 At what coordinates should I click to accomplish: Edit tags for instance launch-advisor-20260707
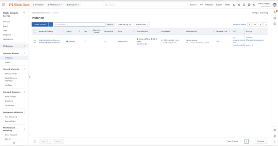point(86,41)
